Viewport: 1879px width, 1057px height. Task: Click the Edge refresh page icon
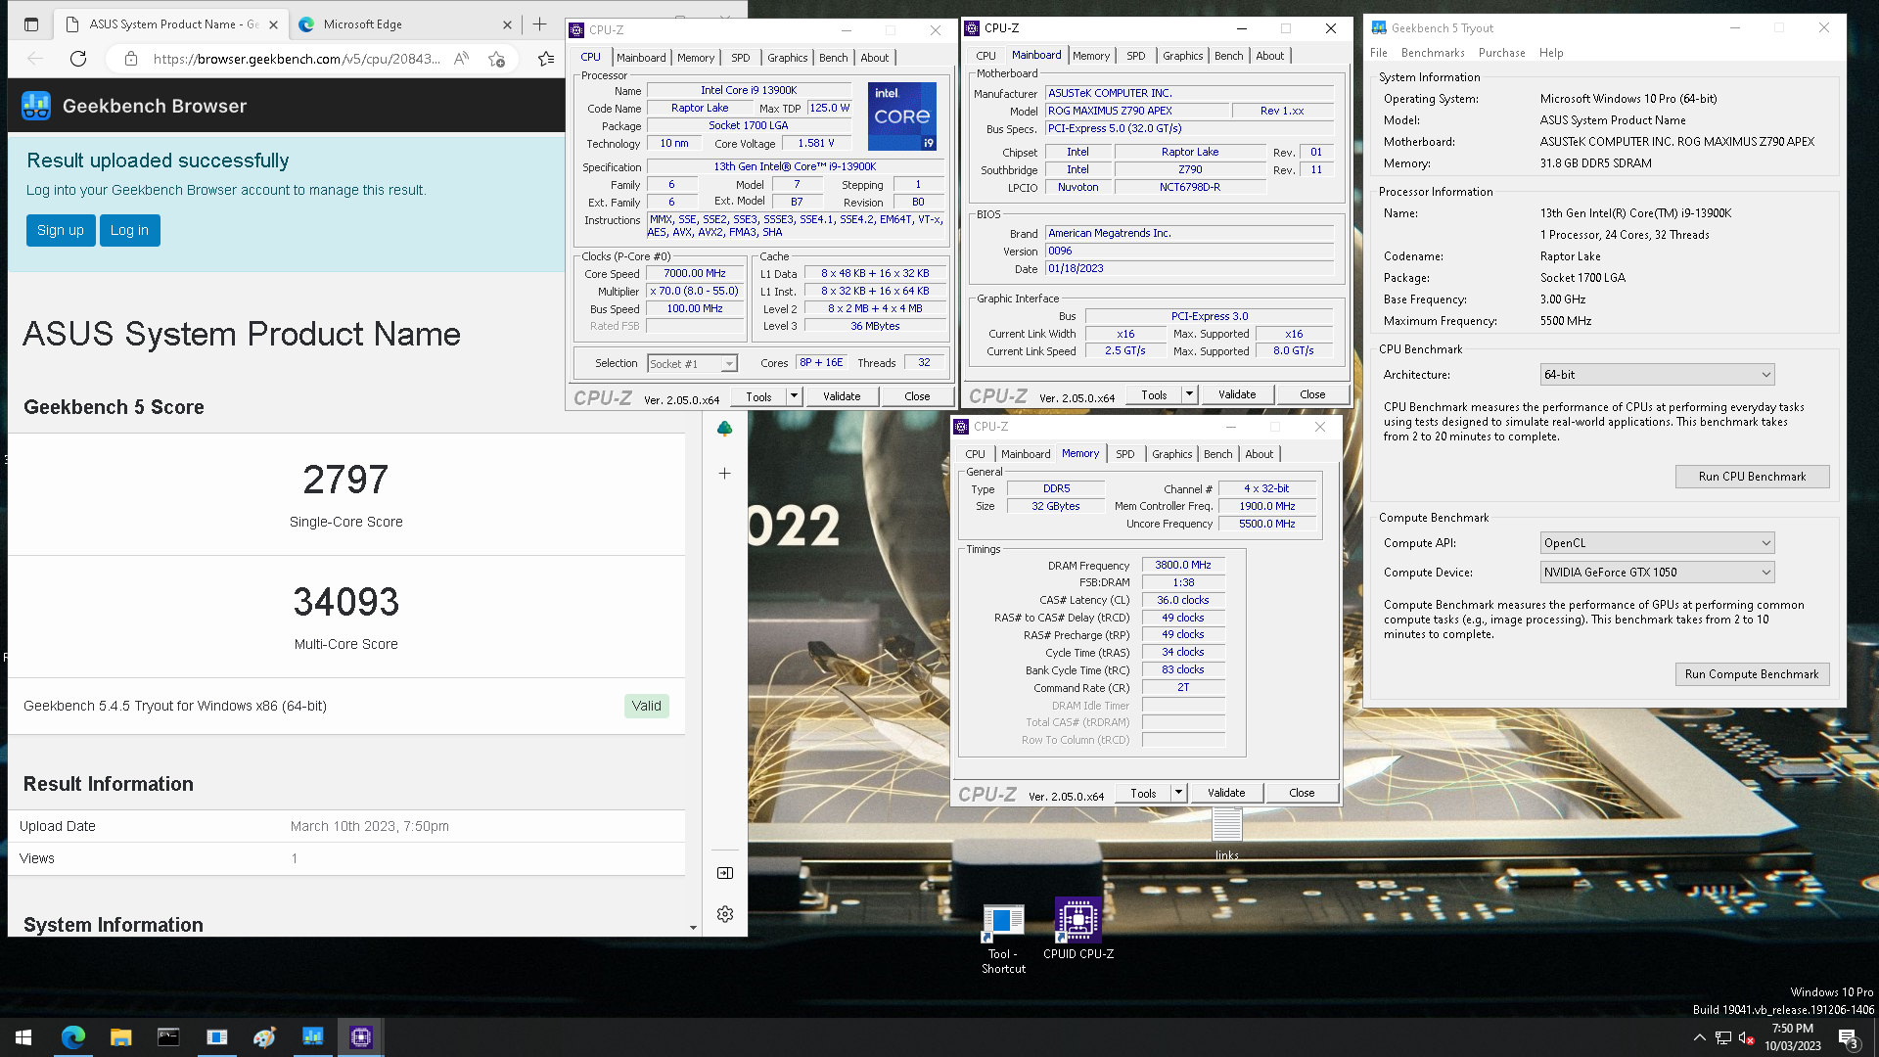[78, 59]
